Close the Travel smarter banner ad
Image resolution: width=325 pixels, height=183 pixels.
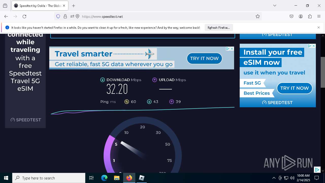(x=232, y=49)
